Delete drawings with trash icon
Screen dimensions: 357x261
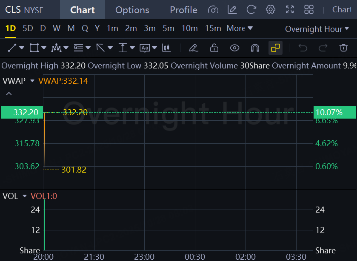click(x=343, y=48)
